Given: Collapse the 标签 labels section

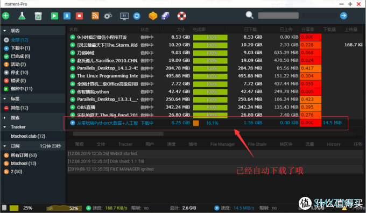Looking at the screenshot, I should (4, 98).
